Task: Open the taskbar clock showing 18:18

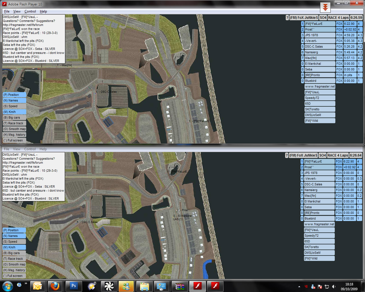Action: [349, 287]
